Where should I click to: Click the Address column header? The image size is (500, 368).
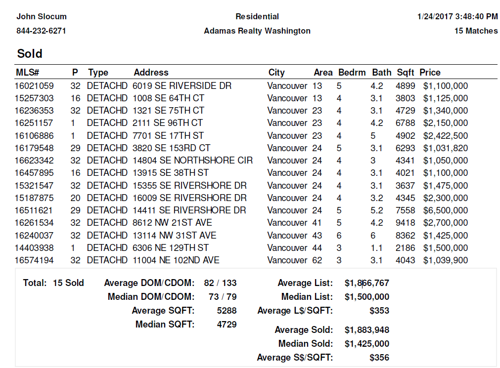(151, 73)
